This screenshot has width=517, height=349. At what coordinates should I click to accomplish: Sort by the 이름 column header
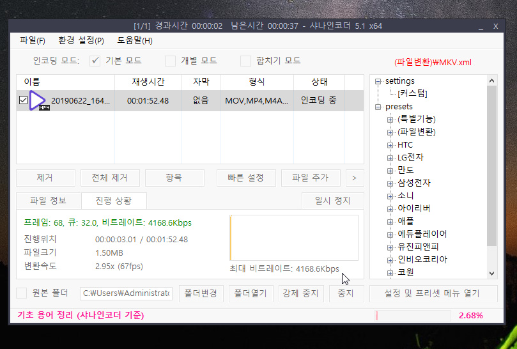coord(65,82)
